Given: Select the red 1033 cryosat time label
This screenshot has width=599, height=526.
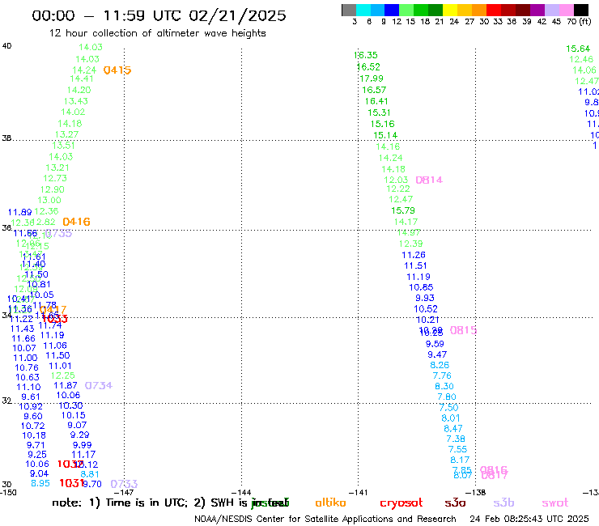Looking at the screenshot, I should (x=54, y=318).
